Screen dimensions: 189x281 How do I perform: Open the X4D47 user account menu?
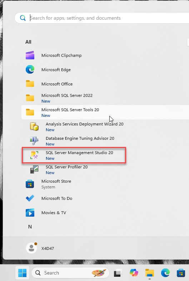40,248
